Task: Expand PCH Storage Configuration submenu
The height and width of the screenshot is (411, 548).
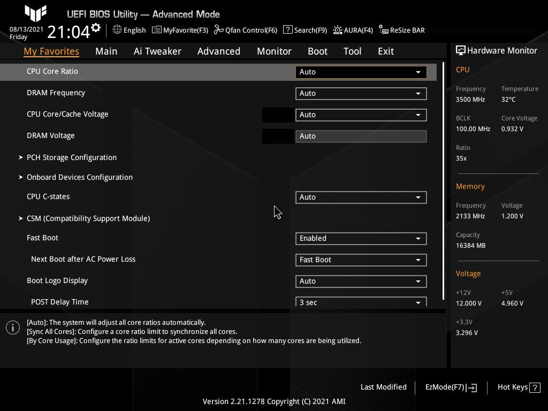Action: [x=72, y=158]
